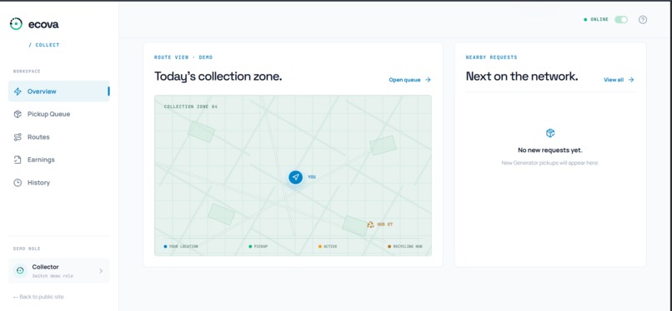
Task: Click the Switch demo role text
Action: click(53, 276)
